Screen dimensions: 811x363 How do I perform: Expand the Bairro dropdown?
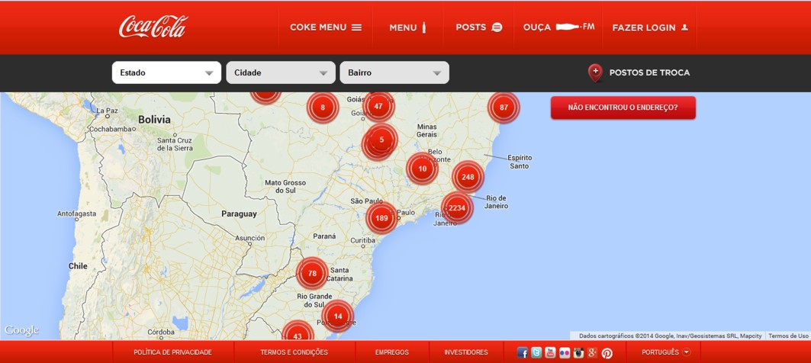click(x=394, y=72)
